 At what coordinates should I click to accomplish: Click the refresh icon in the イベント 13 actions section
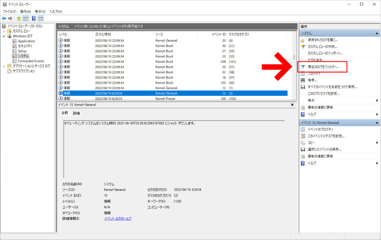[303, 156]
